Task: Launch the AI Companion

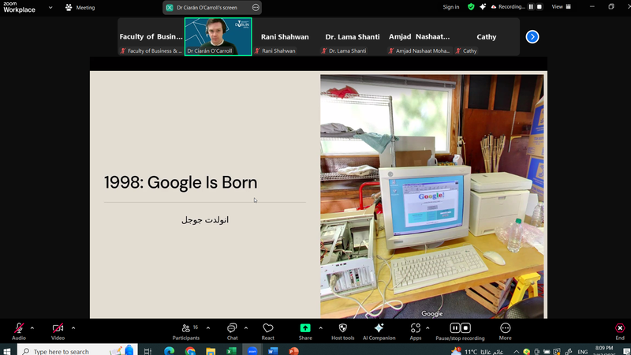Action: click(379, 331)
